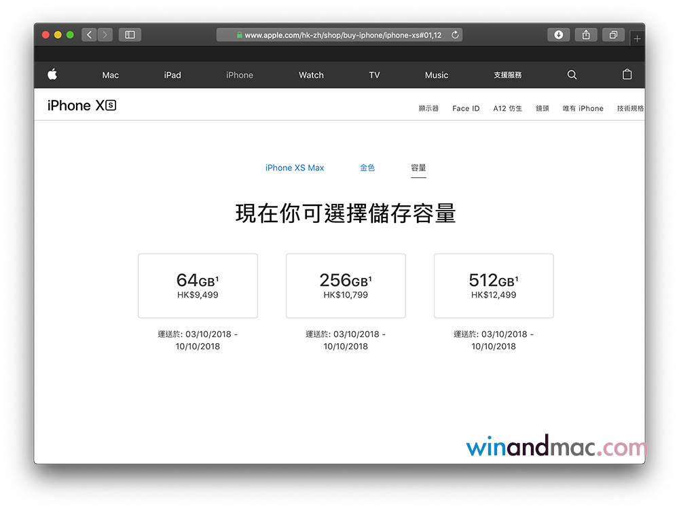Image resolution: width=679 pixels, height=509 pixels.
Task: Select the 64GB storage option
Action: pyautogui.click(x=198, y=285)
